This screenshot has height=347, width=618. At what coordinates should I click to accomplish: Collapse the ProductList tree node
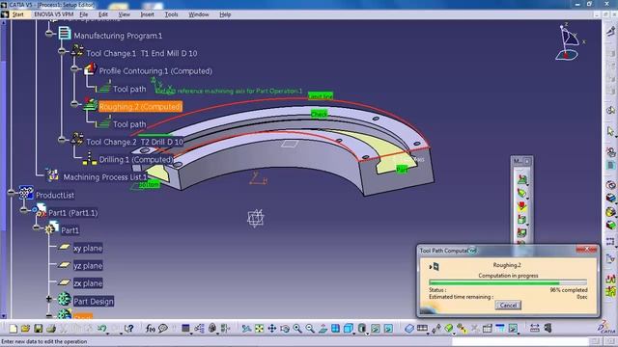pyautogui.click(x=11, y=193)
